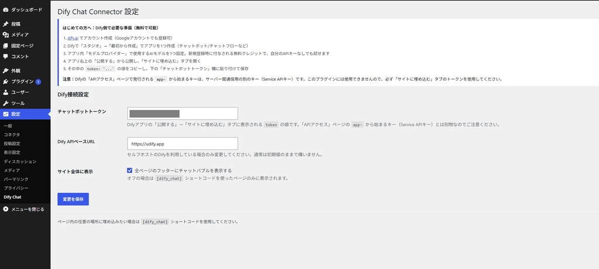The width and height of the screenshot is (599, 269).
Task: Go to パーマリンク settings submenu
Action: tap(16, 179)
